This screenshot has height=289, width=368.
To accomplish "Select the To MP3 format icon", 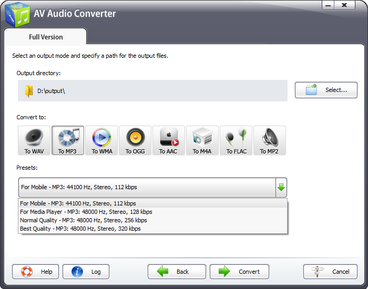I will point(68,140).
